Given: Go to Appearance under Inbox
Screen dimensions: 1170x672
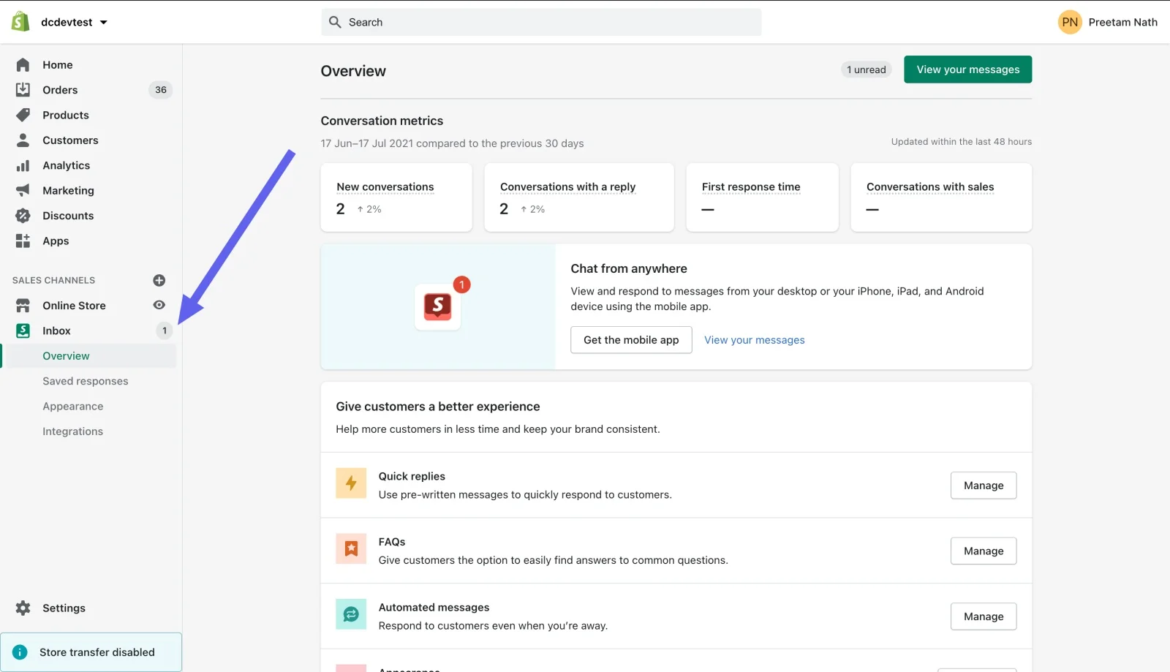Looking at the screenshot, I should pos(72,406).
